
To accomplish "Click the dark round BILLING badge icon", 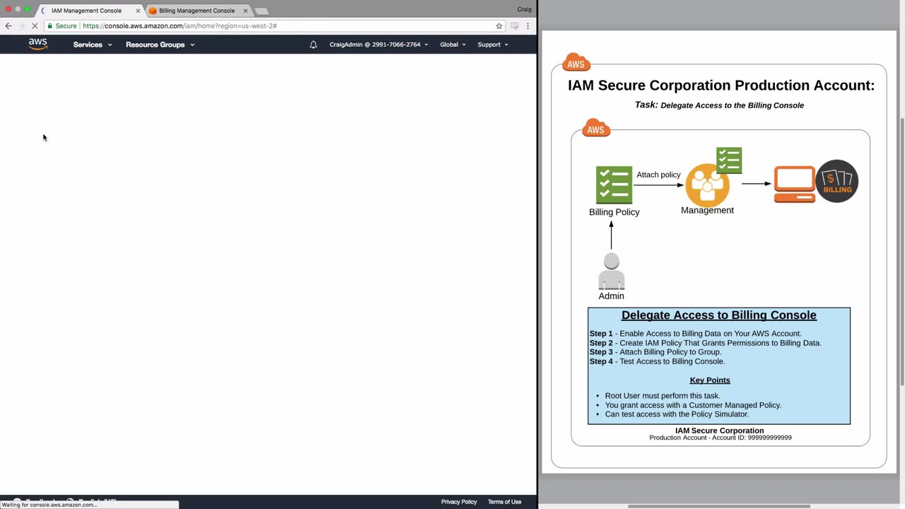I will coord(837,181).
